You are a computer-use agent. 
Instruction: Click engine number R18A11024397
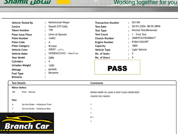pyautogui.click(x=140, y=42)
